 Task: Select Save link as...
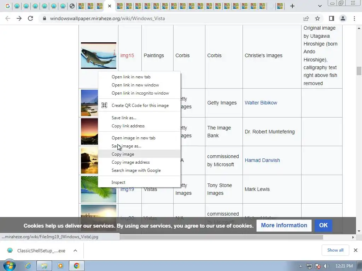click(x=139, y=118)
